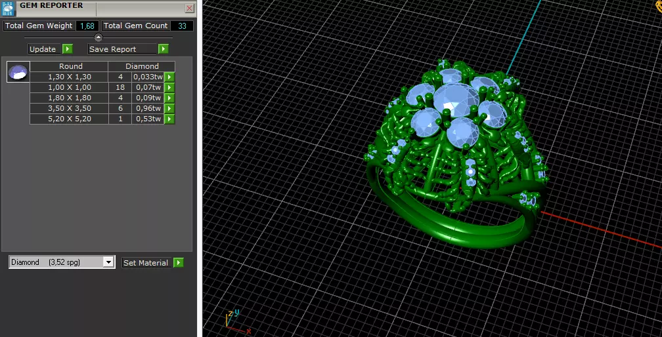Click the quantity 6 cell

120,108
